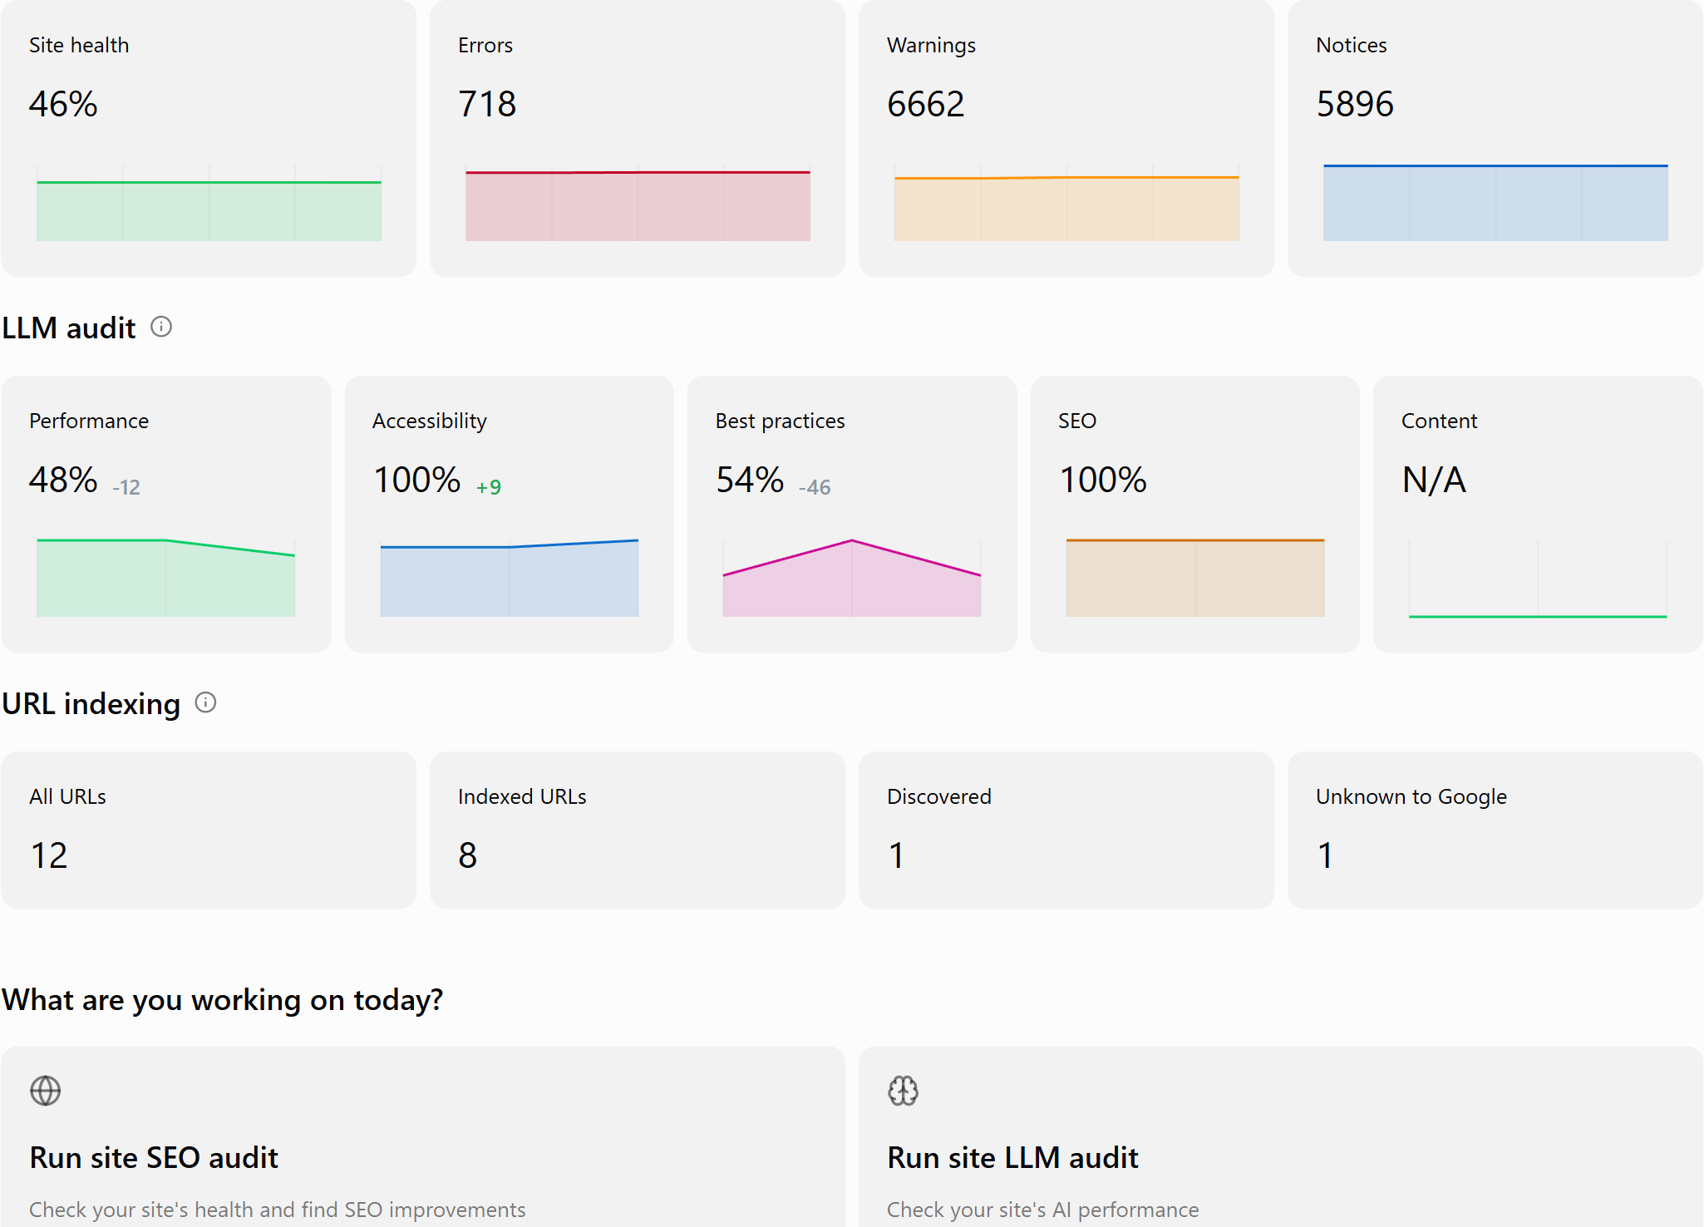Click the LLM audit info icon
The width and height of the screenshot is (1704, 1227).
point(161,327)
